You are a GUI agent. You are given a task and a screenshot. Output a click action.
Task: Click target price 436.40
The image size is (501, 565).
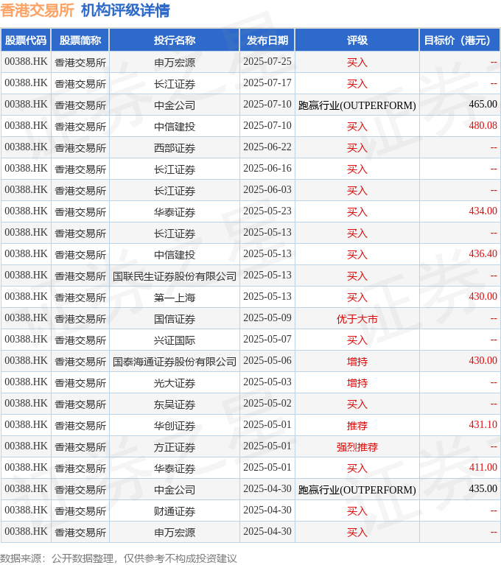(483, 253)
